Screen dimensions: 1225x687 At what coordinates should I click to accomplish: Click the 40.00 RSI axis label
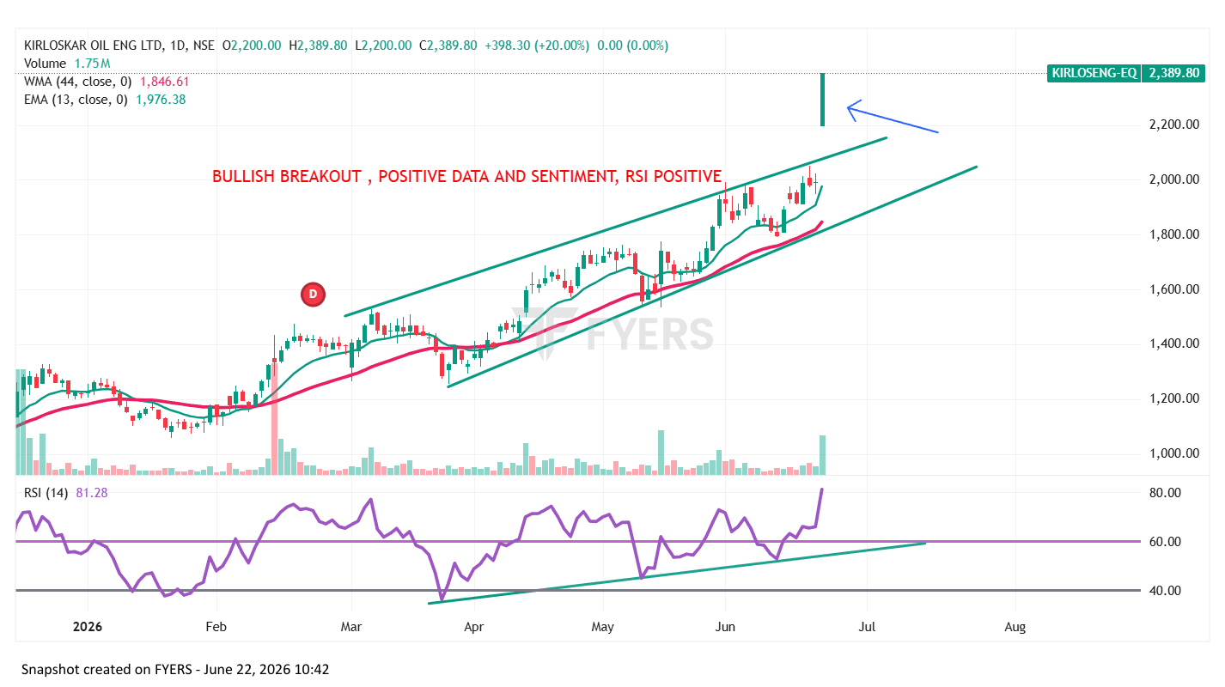pos(1165,591)
